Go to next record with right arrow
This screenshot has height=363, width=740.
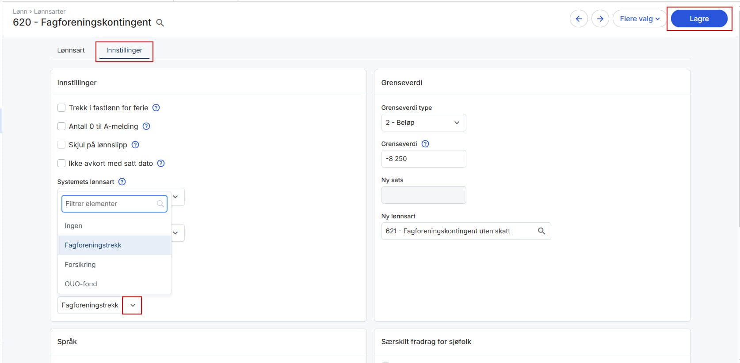pyautogui.click(x=600, y=19)
